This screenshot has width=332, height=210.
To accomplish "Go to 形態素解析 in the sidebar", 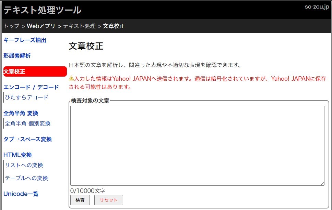I will [x=17, y=56].
